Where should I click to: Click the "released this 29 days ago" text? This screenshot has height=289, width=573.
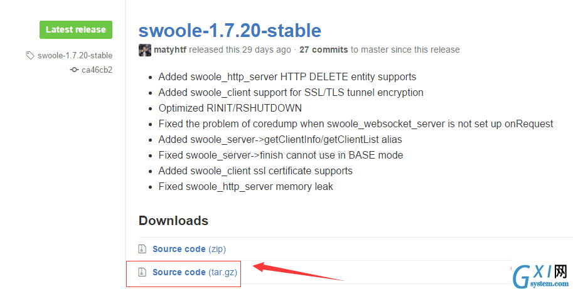[240, 50]
